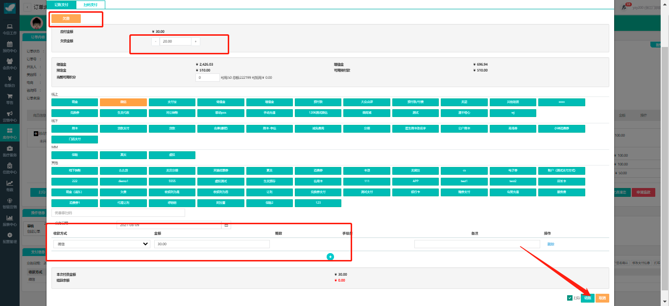The image size is (669, 306).
Task: Open notifications icon at top right
Action: point(625,7)
